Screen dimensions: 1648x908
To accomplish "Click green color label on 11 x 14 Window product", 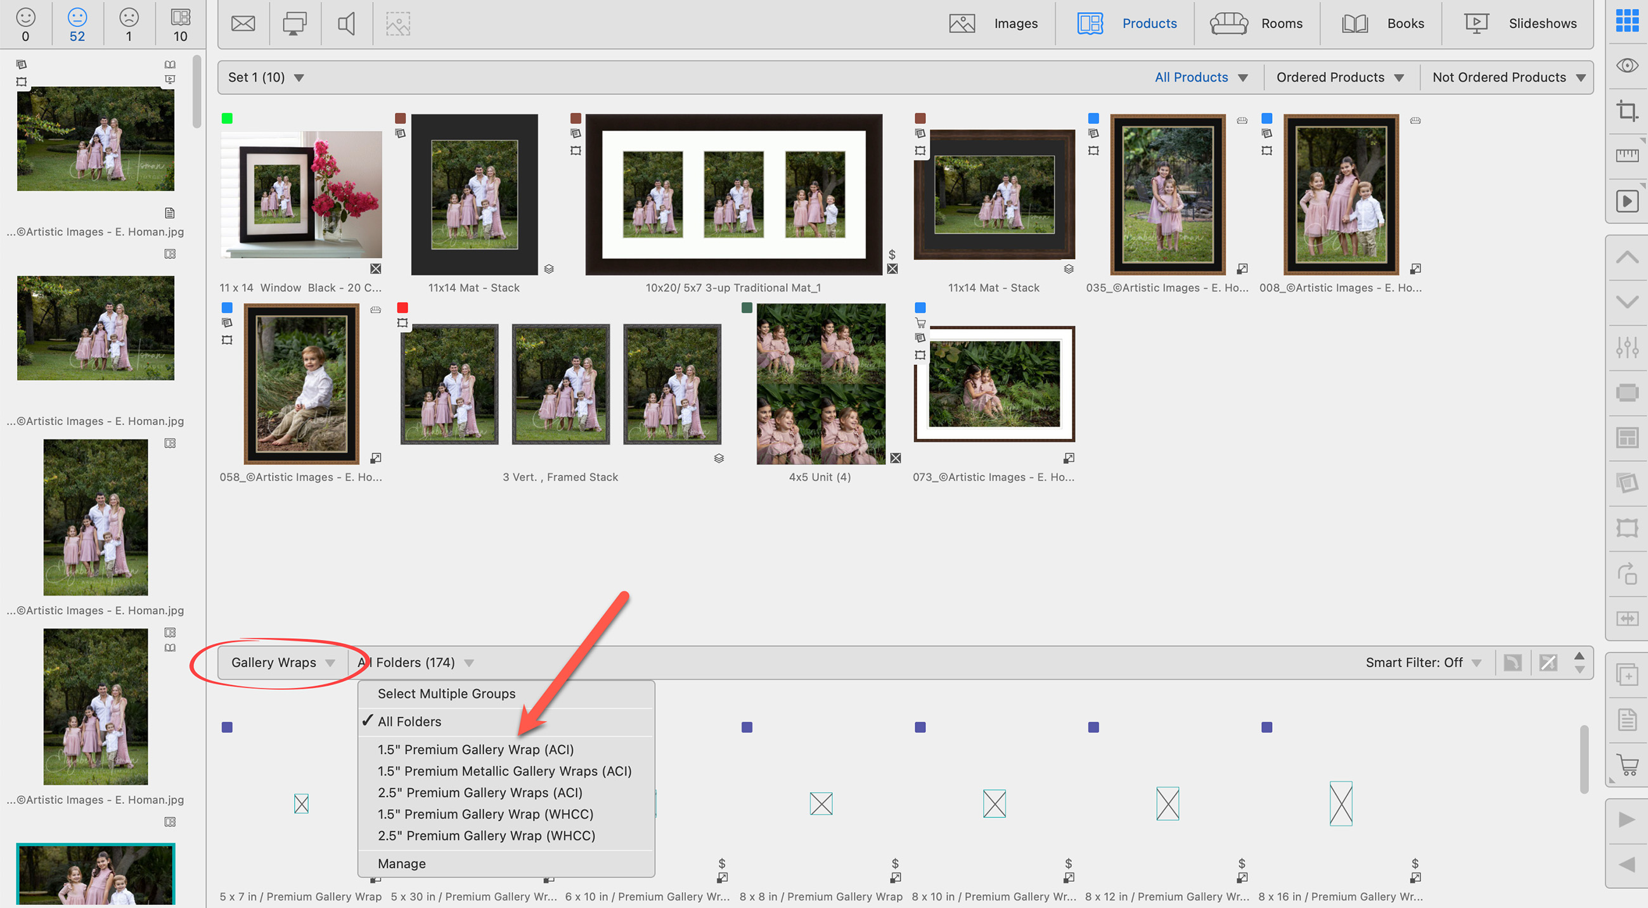I will 227,118.
